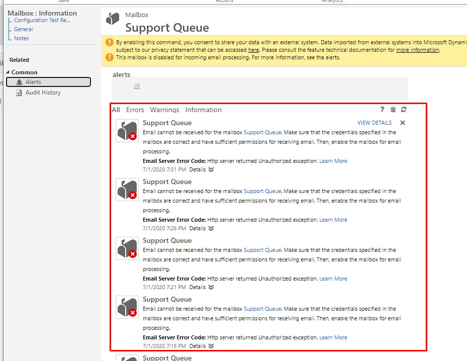Click the trash icon to delete all alerts
The image size is (467, 361).
coord(393,110)
